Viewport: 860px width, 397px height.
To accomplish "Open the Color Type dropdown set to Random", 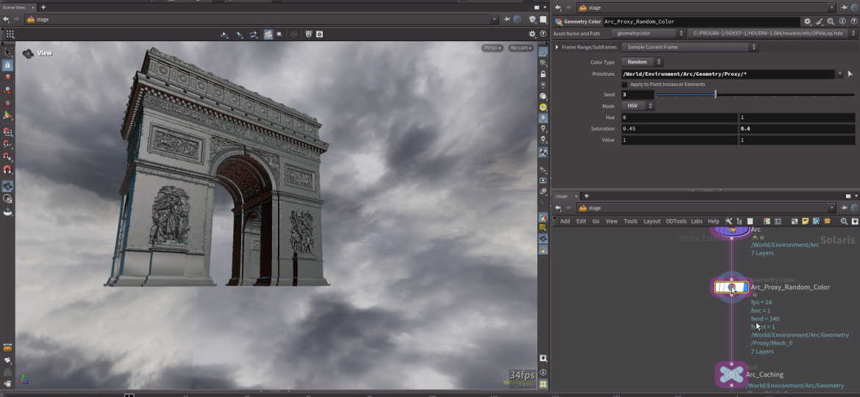I will click(642, 62).
